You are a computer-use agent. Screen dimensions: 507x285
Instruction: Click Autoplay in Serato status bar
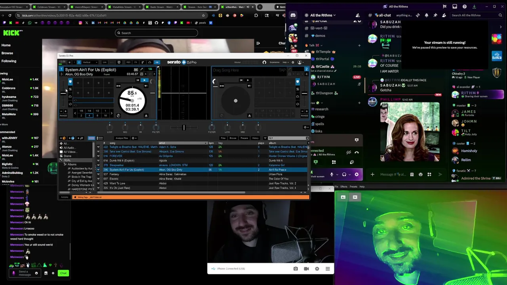coord(65,197)
